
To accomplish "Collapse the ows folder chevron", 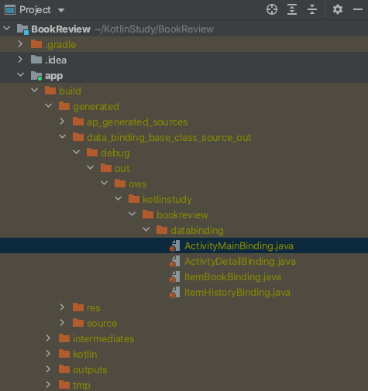I will pyautogui.click(x=105, y=183).
